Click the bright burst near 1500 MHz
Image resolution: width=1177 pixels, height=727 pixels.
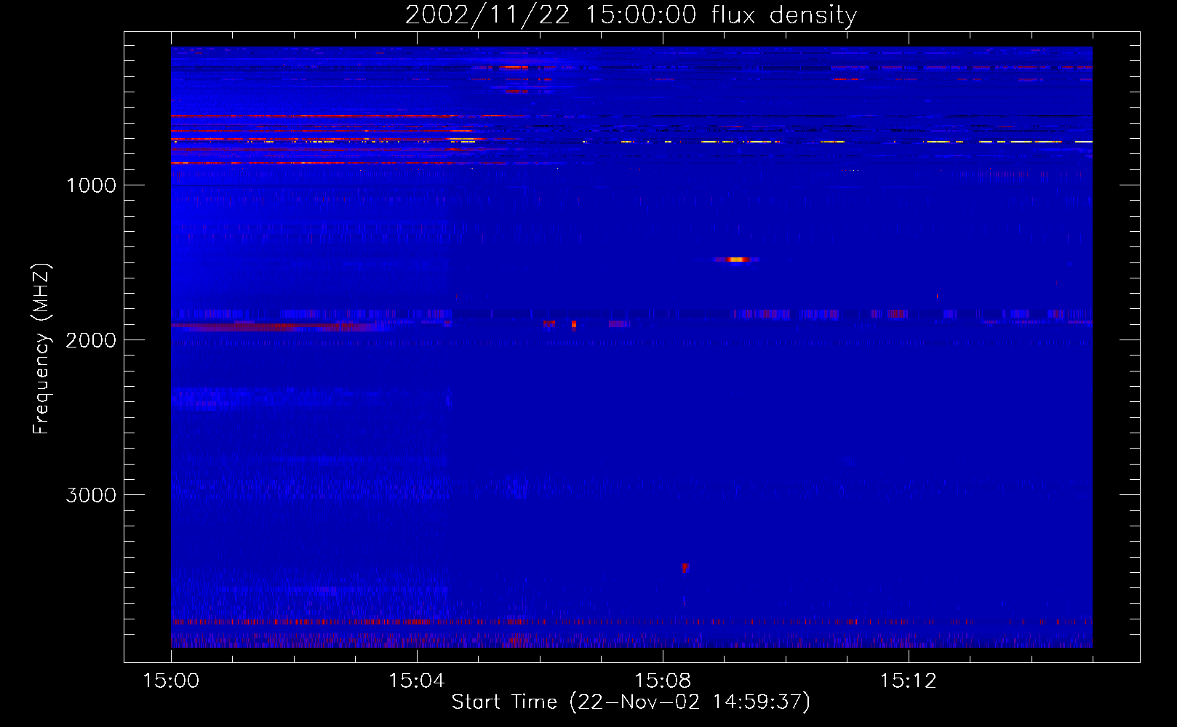(737, 260)
